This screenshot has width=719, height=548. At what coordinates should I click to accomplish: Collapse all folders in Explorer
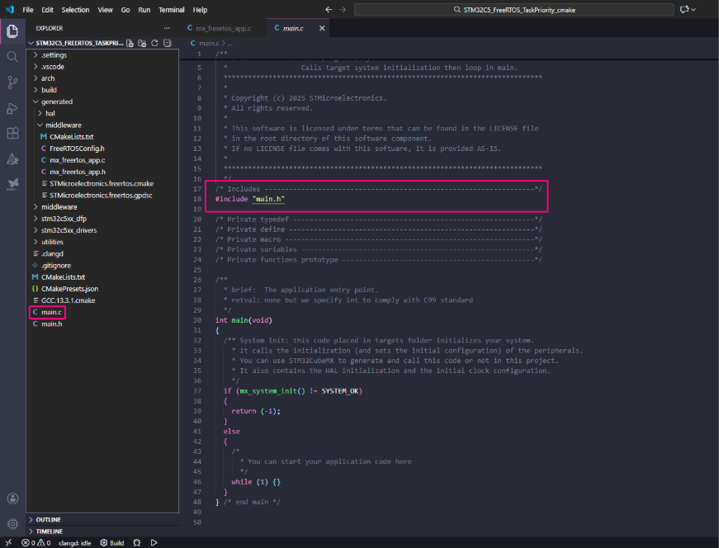tap(168, 42)
